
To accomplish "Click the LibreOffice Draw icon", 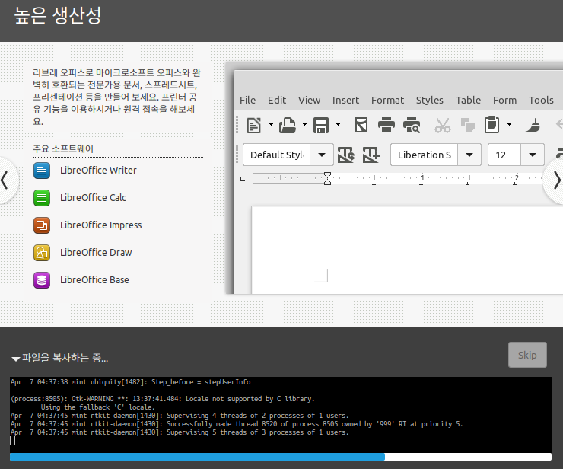I will (x=42, y=253).
